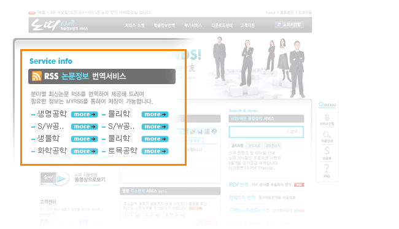Viewport: 399px width, 229px height.
Task: Expand the 시/도 address dropdown
Action: 131,215
